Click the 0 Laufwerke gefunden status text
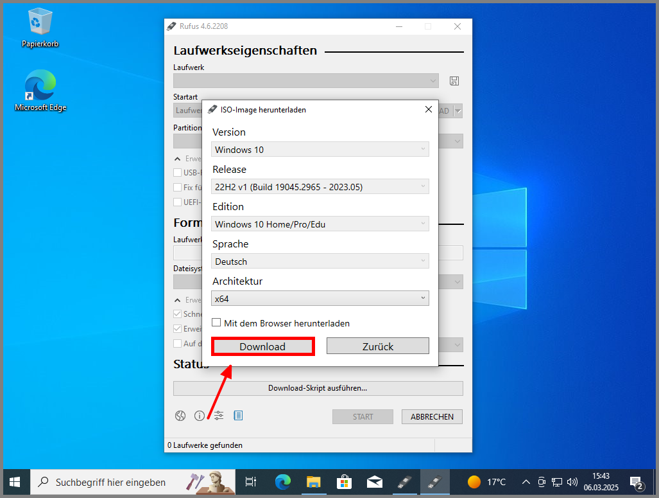 click(x=205, y=445)
